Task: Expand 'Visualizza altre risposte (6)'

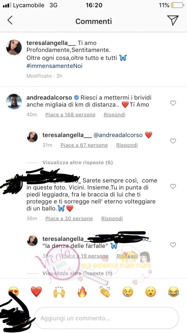Action: tap(77, 163)
